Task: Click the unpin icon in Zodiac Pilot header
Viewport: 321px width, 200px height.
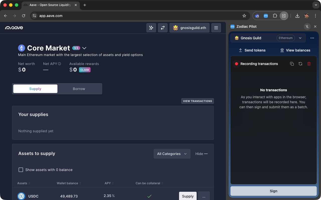Action: point(307,26)
